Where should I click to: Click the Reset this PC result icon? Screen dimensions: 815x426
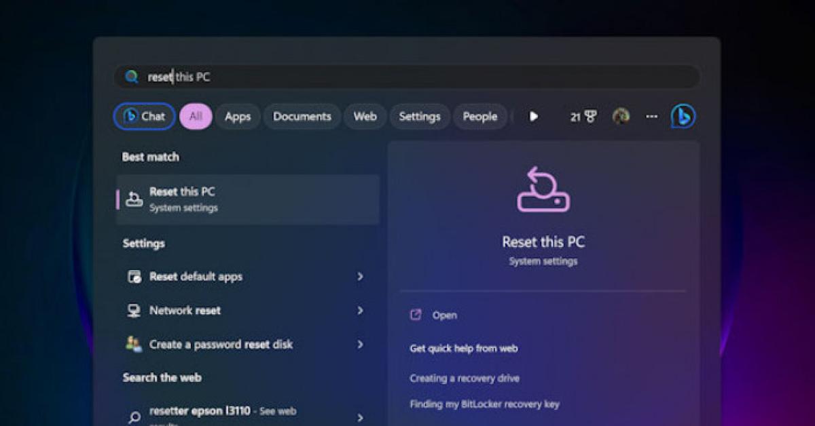(x=134, y=199)
